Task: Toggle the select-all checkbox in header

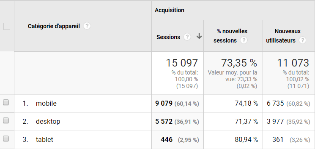Action: tap(7, 27)
